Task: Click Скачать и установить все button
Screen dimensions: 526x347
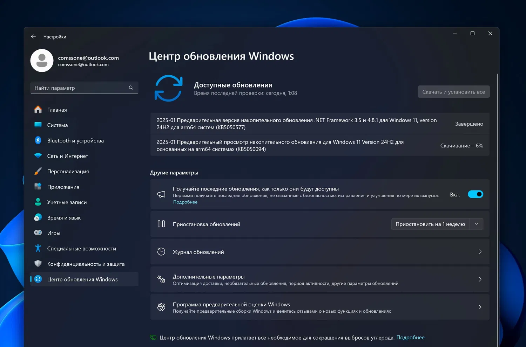Action: tap(454, 92)
